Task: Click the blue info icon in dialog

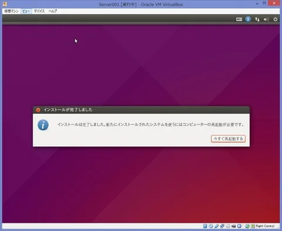Action: pos(43,125)
